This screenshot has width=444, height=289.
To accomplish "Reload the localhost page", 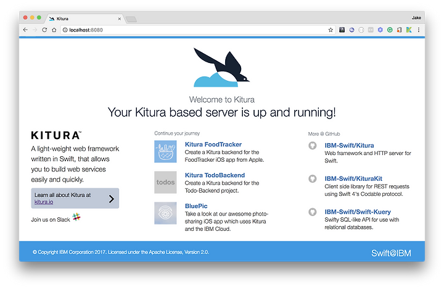I will (44, 30).
